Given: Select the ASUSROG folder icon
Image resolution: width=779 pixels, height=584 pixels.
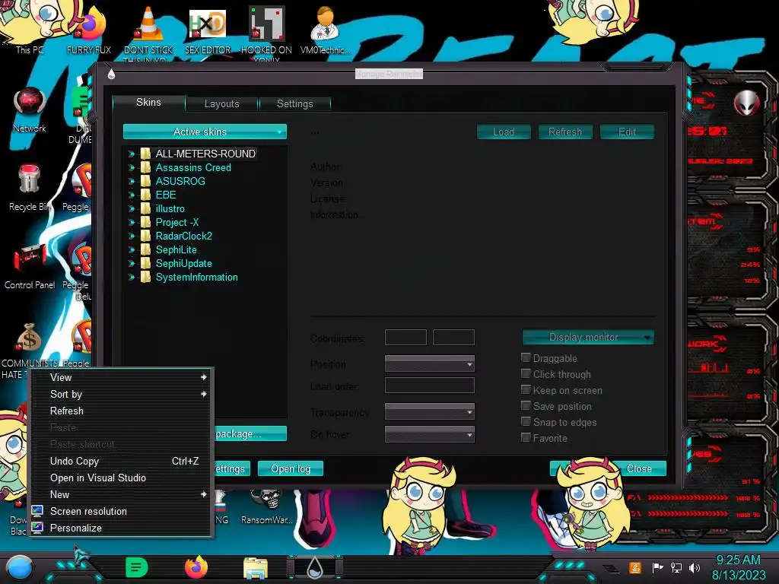Looking at the screenshot, I should 145,181.
